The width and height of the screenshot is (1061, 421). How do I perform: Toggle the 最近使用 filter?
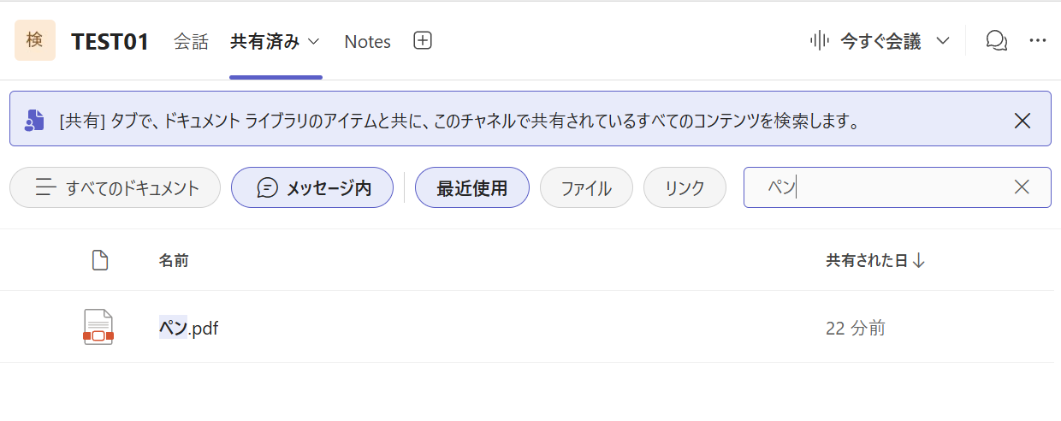pos(471,187)
